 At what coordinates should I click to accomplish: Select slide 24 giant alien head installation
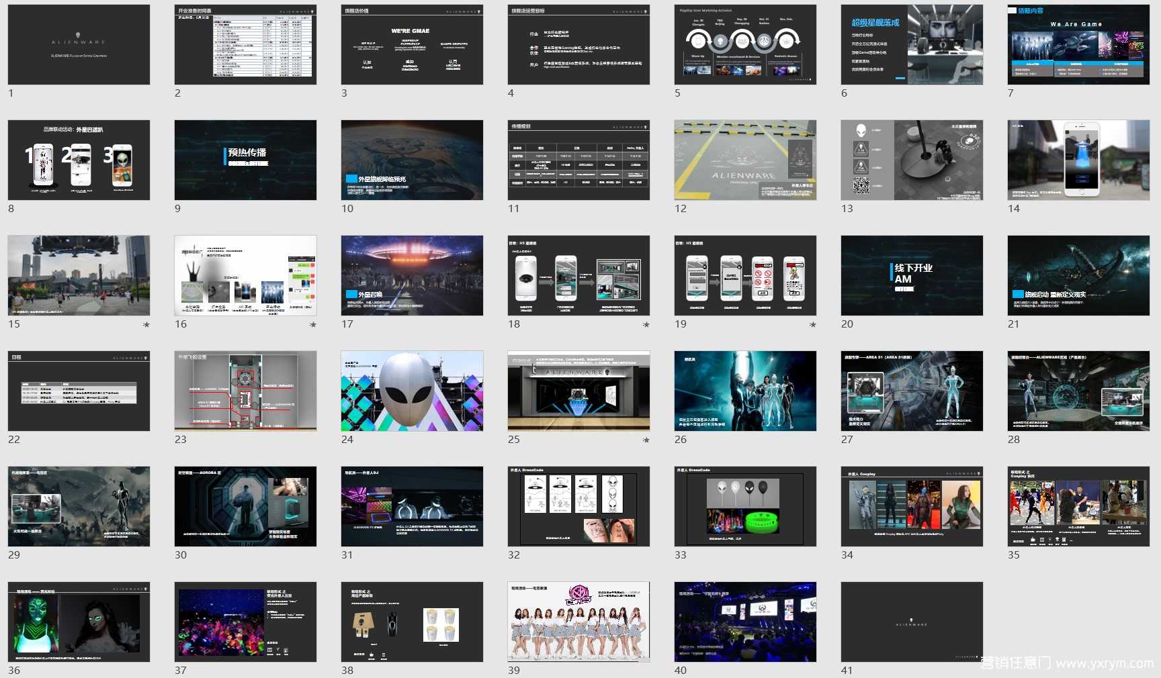(412, 391)
